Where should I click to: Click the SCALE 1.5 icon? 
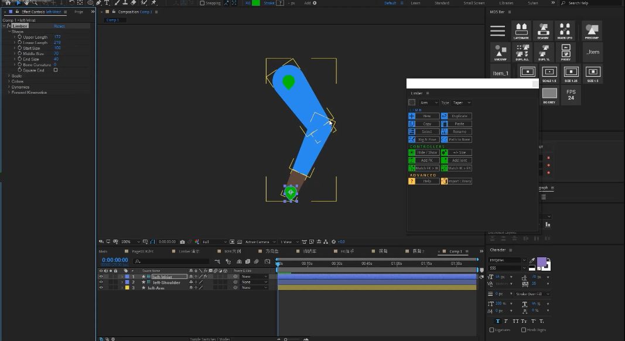549,74
